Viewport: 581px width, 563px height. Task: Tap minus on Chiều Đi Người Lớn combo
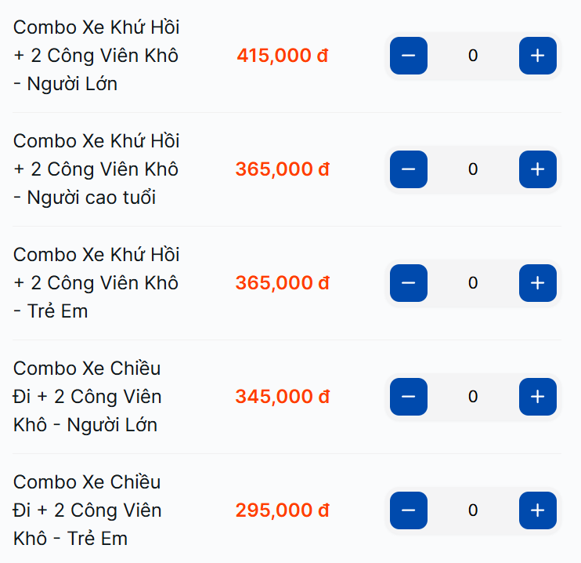coord(409,397)
